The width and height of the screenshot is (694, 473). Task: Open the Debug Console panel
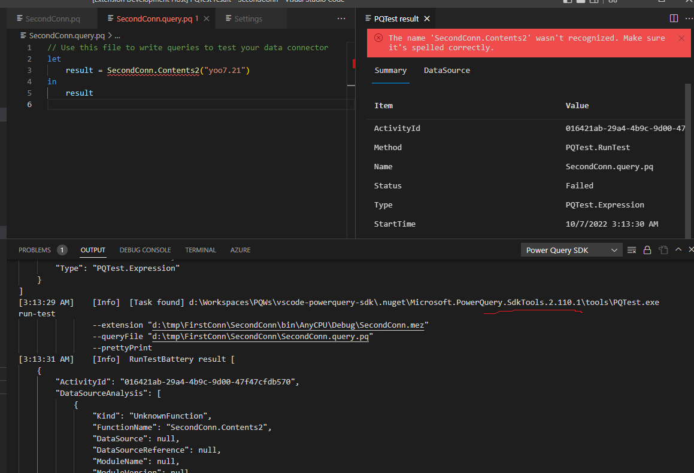145,250
